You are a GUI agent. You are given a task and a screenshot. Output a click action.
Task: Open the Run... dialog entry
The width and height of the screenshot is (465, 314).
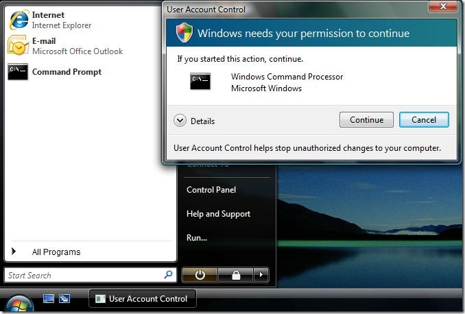click(197, 238)
